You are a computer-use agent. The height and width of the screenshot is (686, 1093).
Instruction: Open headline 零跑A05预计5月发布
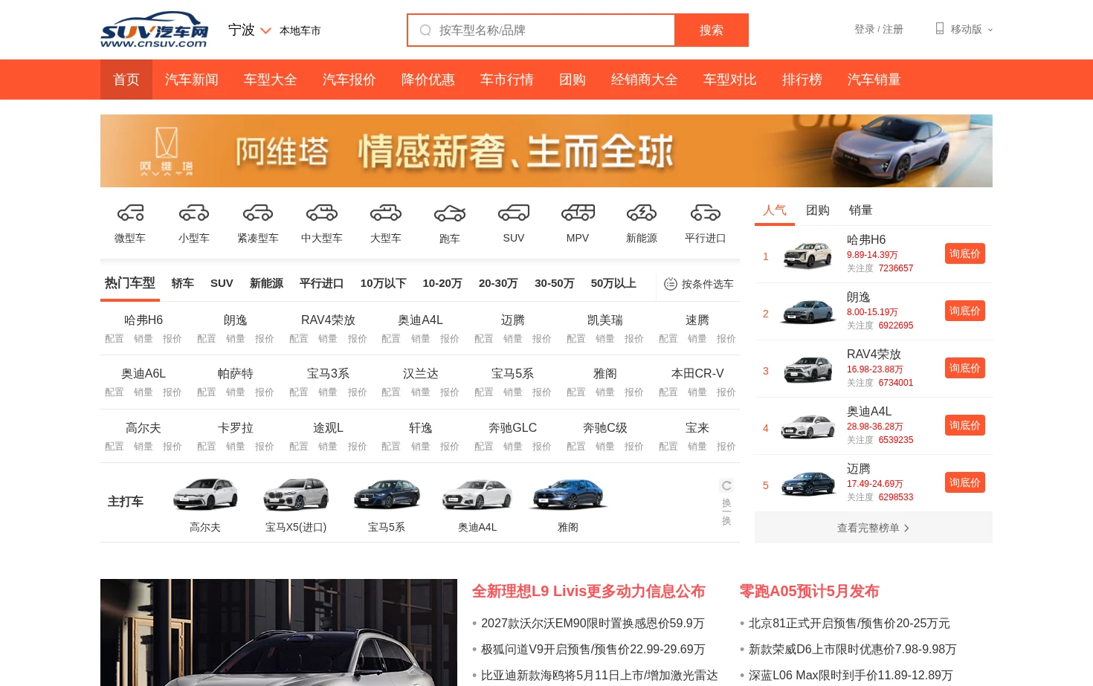pyautogui.click(x=810, y=591)
